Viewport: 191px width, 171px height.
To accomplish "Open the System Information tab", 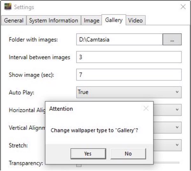I will [53, 20].
